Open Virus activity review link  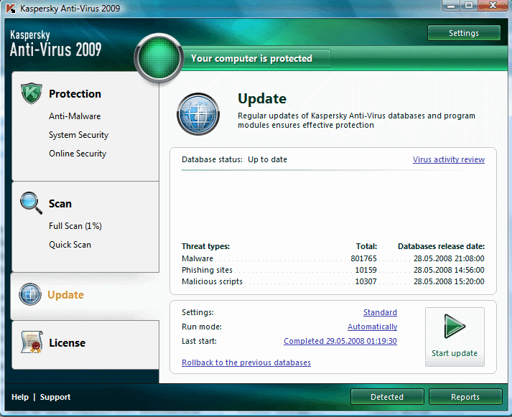449,159
